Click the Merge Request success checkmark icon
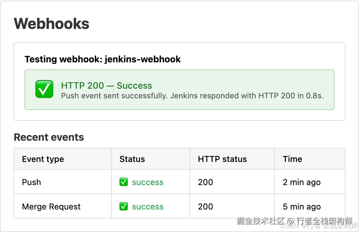 pos(124,206)
